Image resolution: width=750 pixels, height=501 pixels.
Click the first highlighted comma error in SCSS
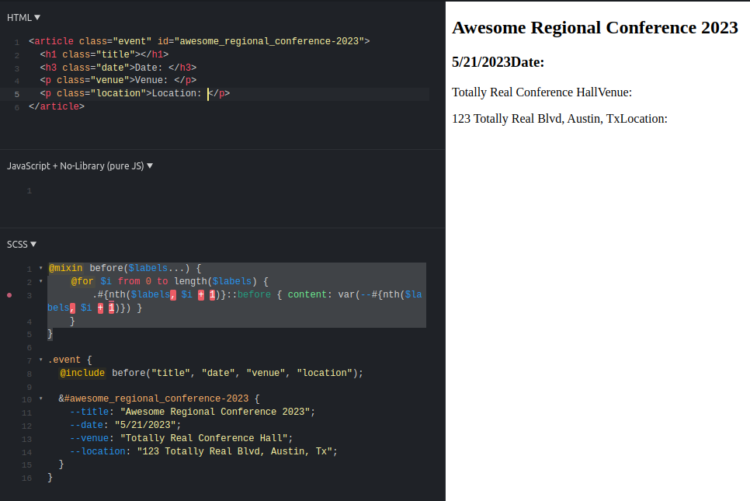[x=174, y=294]
